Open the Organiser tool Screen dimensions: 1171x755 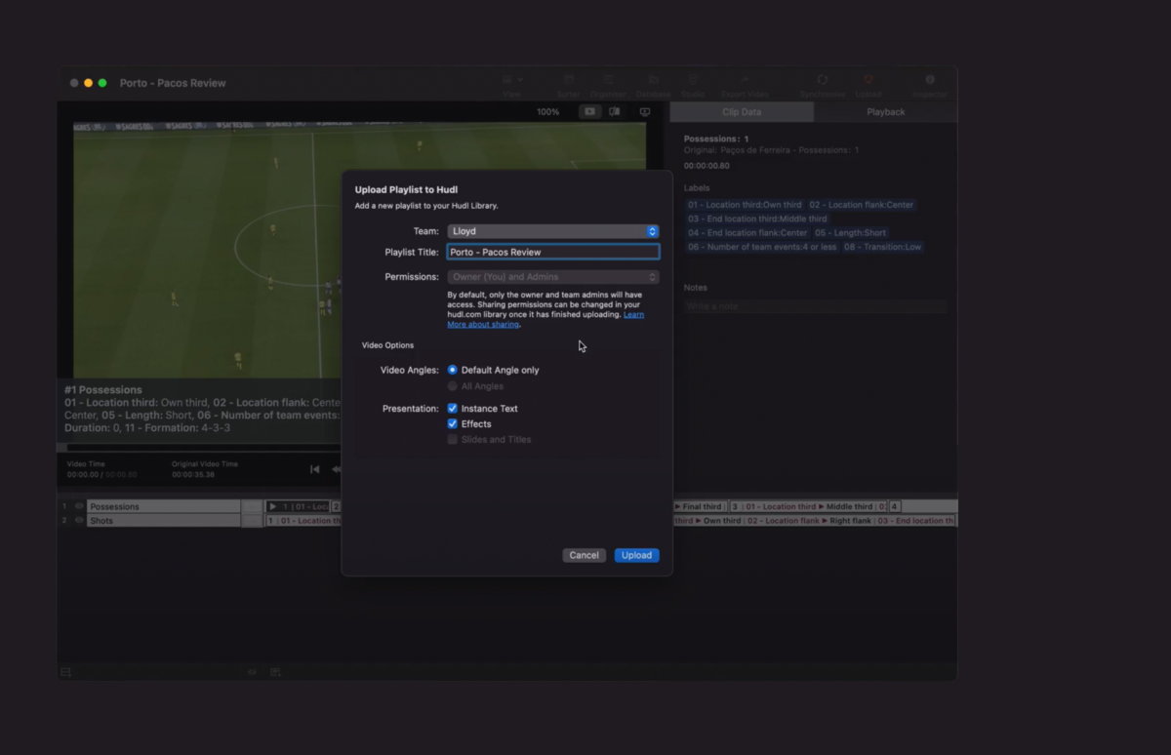click(x=608, y=83)
